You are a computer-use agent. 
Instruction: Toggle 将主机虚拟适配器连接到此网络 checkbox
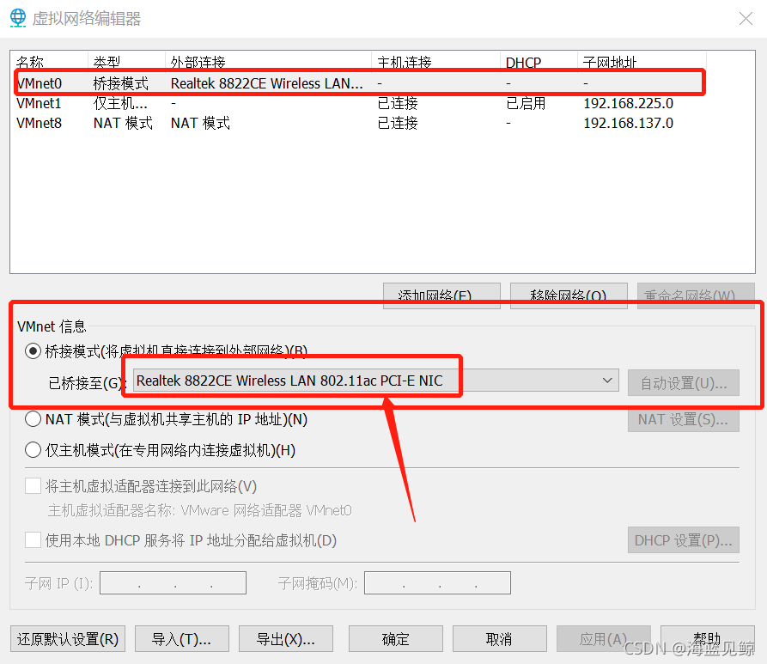click(x=33, y=486)
